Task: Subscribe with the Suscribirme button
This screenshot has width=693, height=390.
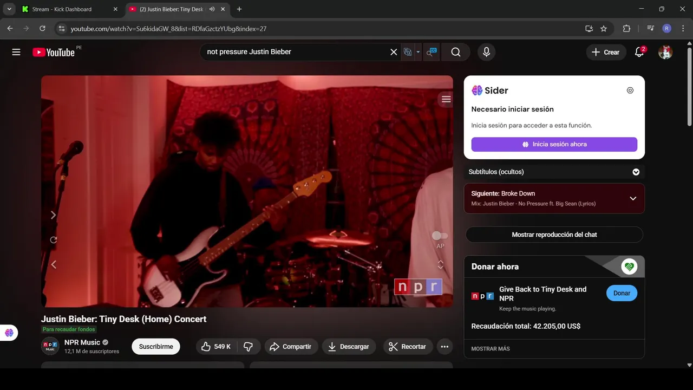Action: click(x=156, y=347)
